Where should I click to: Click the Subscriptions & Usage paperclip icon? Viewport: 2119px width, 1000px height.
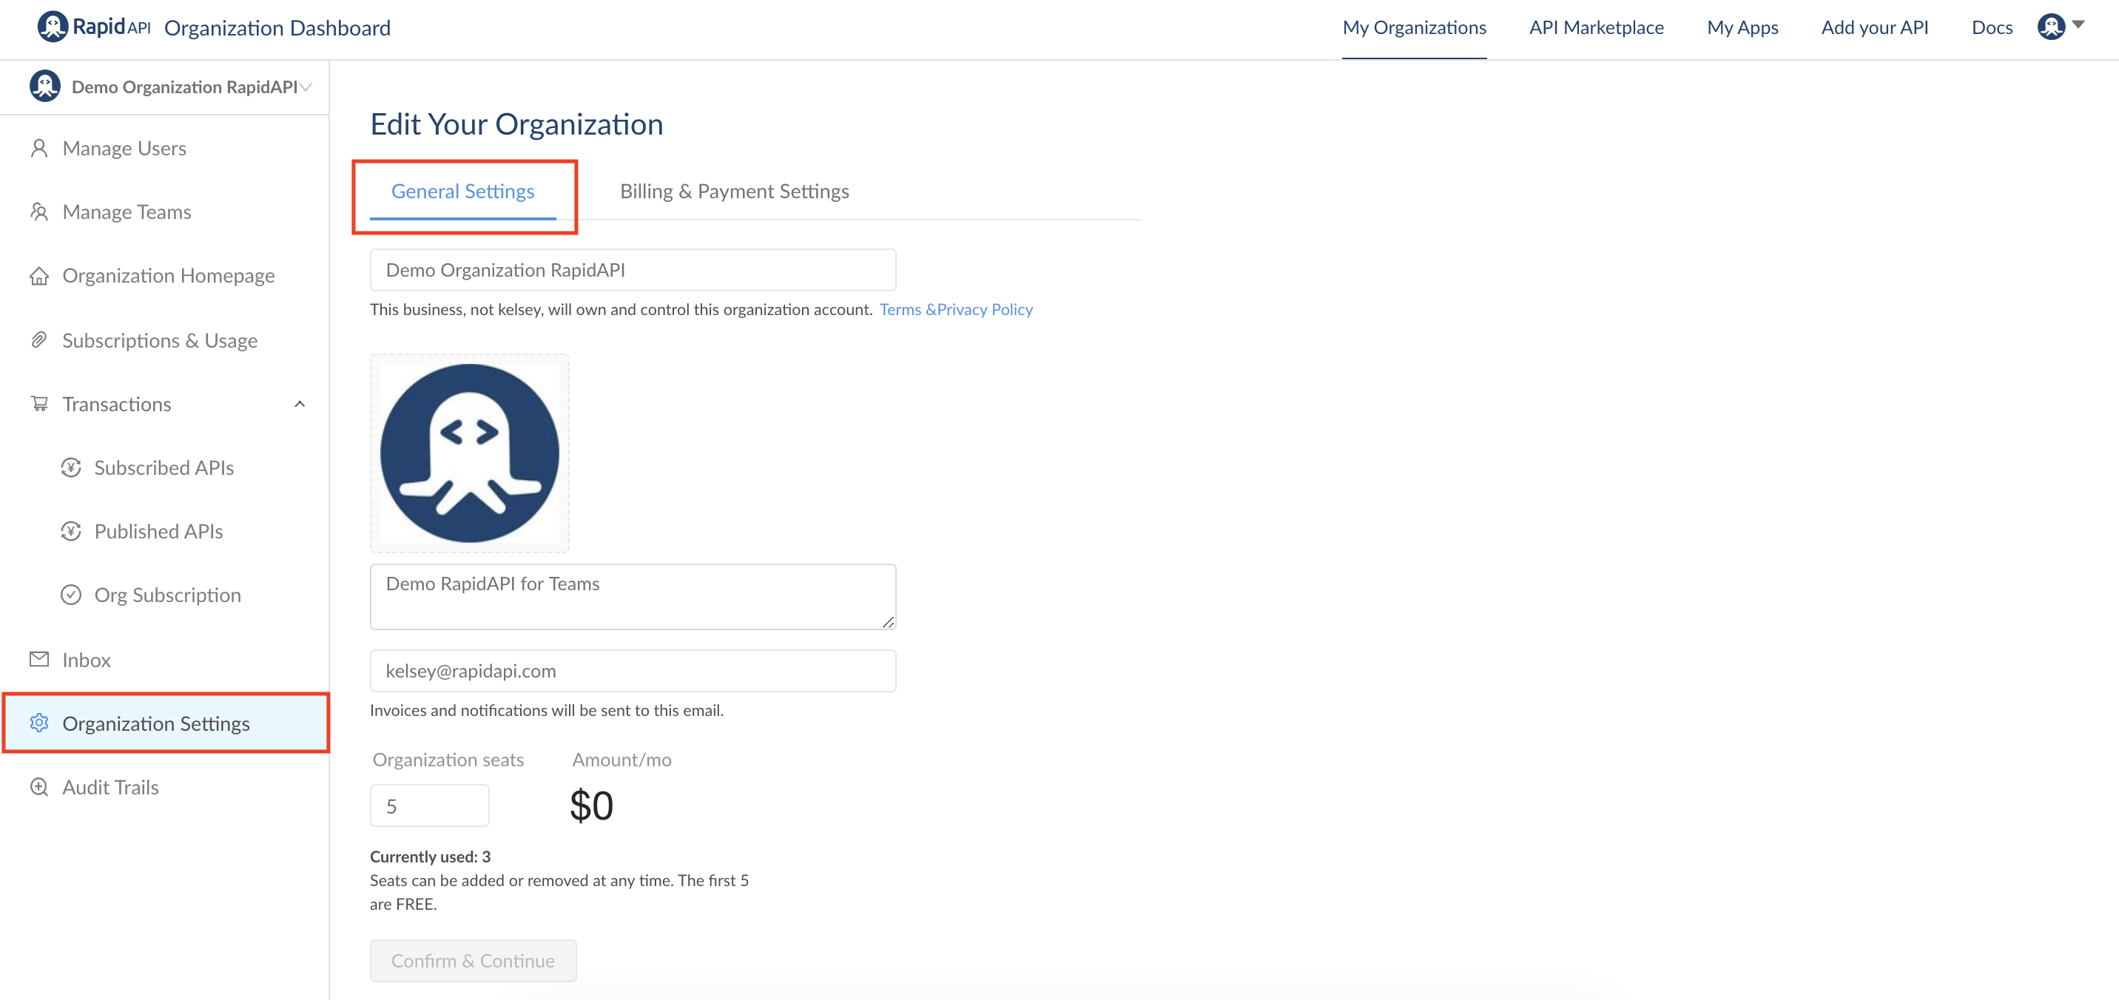point(38,339)
